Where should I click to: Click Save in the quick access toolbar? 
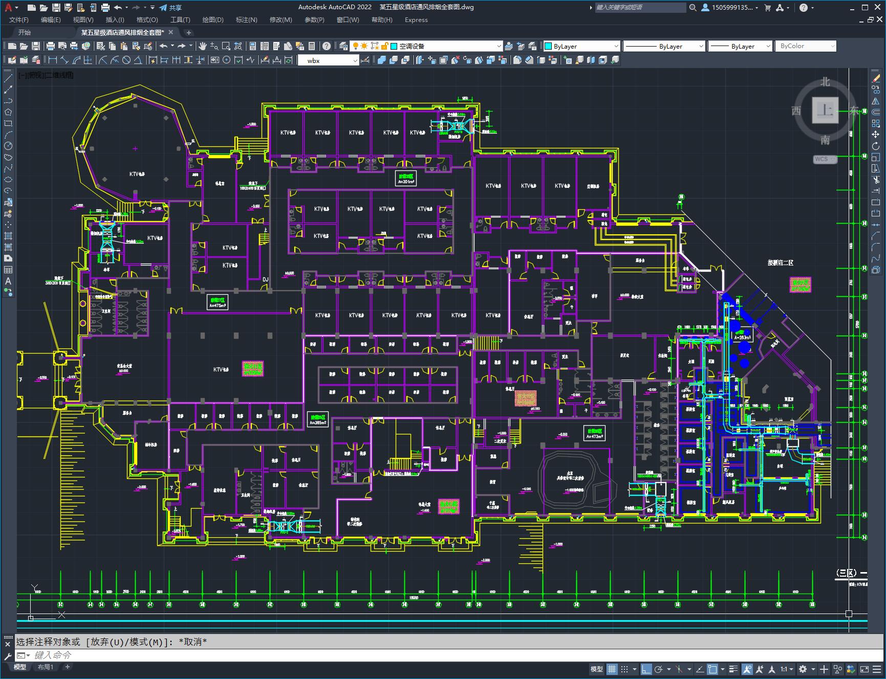click(x=56, y=8)
